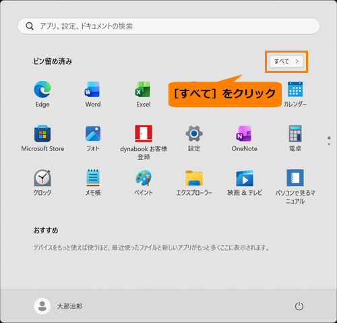Open パソコンで見るマニュアル app
This screenshot has height=323, width=337.
pyautogui.click(x=295, y=187)
